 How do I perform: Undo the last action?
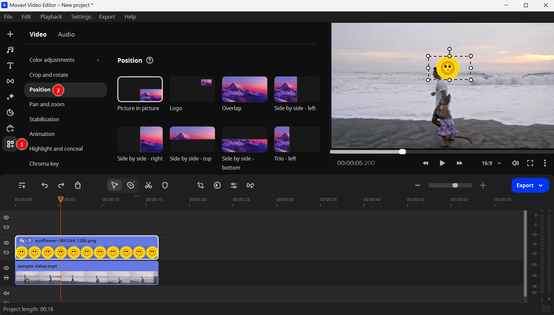pos(45,186)
